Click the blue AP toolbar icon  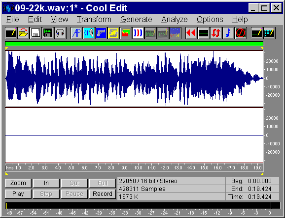pyautogui.click(x=76, y=33)
